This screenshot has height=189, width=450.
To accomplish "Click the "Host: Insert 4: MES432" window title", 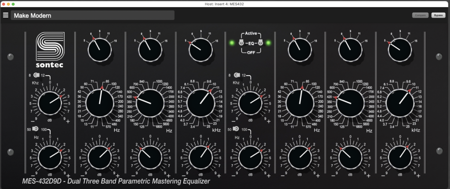I will (x=225, y=4).
